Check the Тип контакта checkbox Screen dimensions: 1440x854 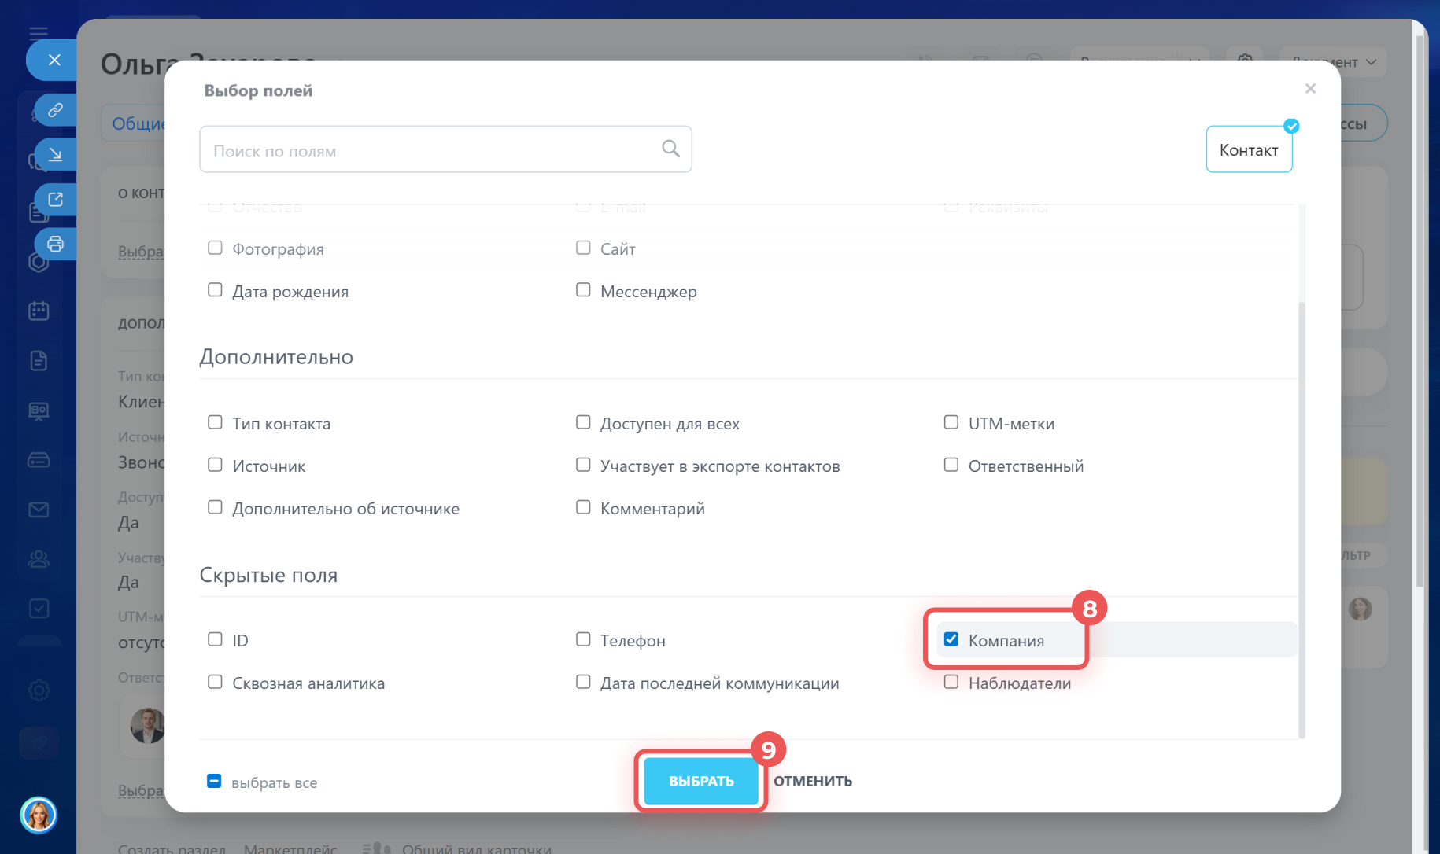point(215,422)
